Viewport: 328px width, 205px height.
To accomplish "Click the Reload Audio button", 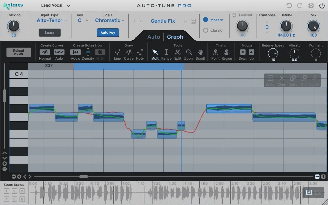I will [x=18, y=52].
